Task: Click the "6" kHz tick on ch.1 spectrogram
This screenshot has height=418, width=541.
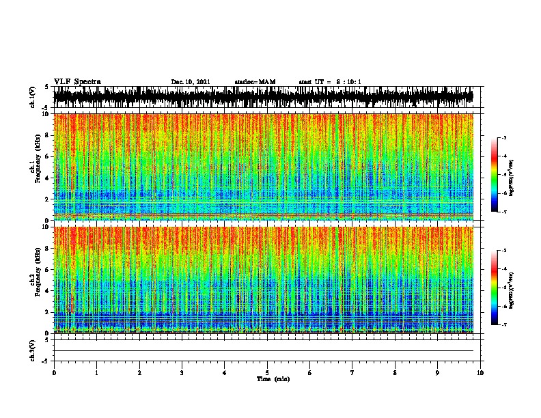Action: (48, 156)
